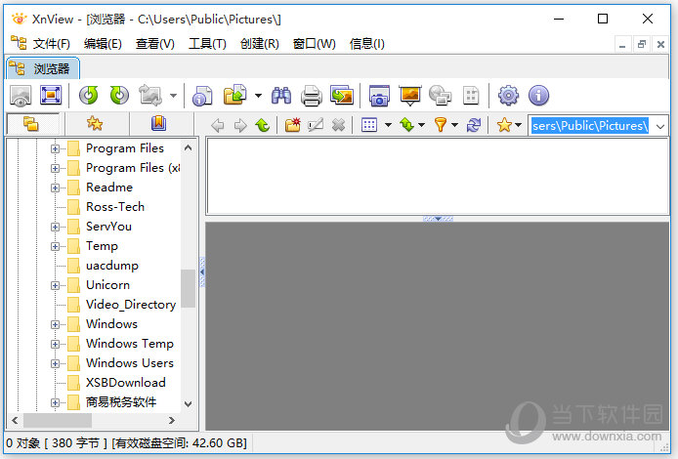The height and width of the screenshot is (459, 678).
Task: Click the Back navigation arrow
Action: (218, 125)
